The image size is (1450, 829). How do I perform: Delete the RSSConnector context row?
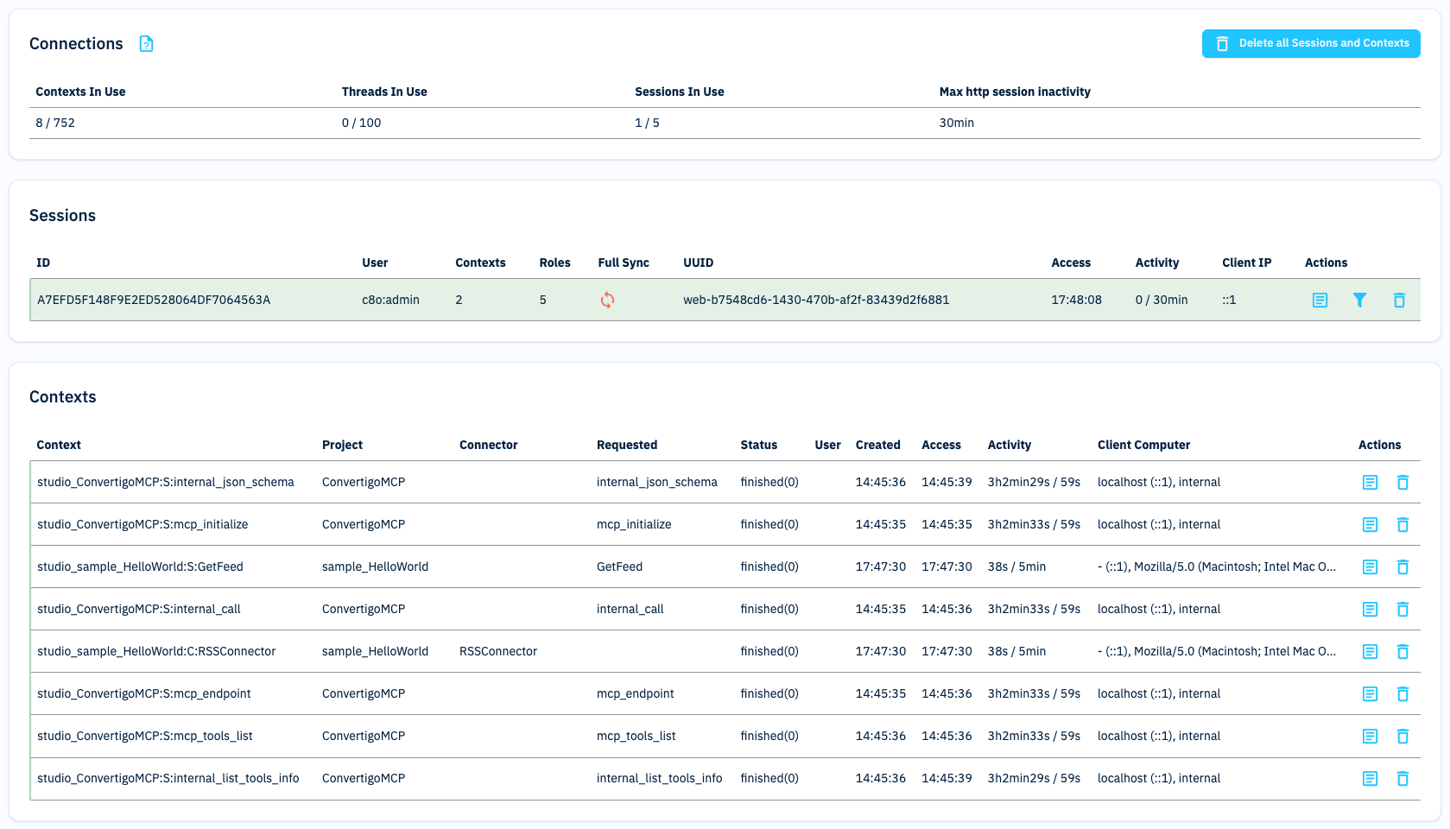(1403, 652)
